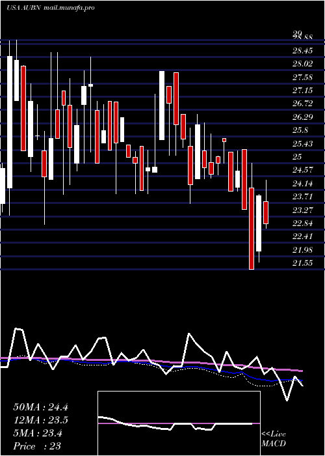
Task: Click the Price : 23 readout
Action: (37, 446)
